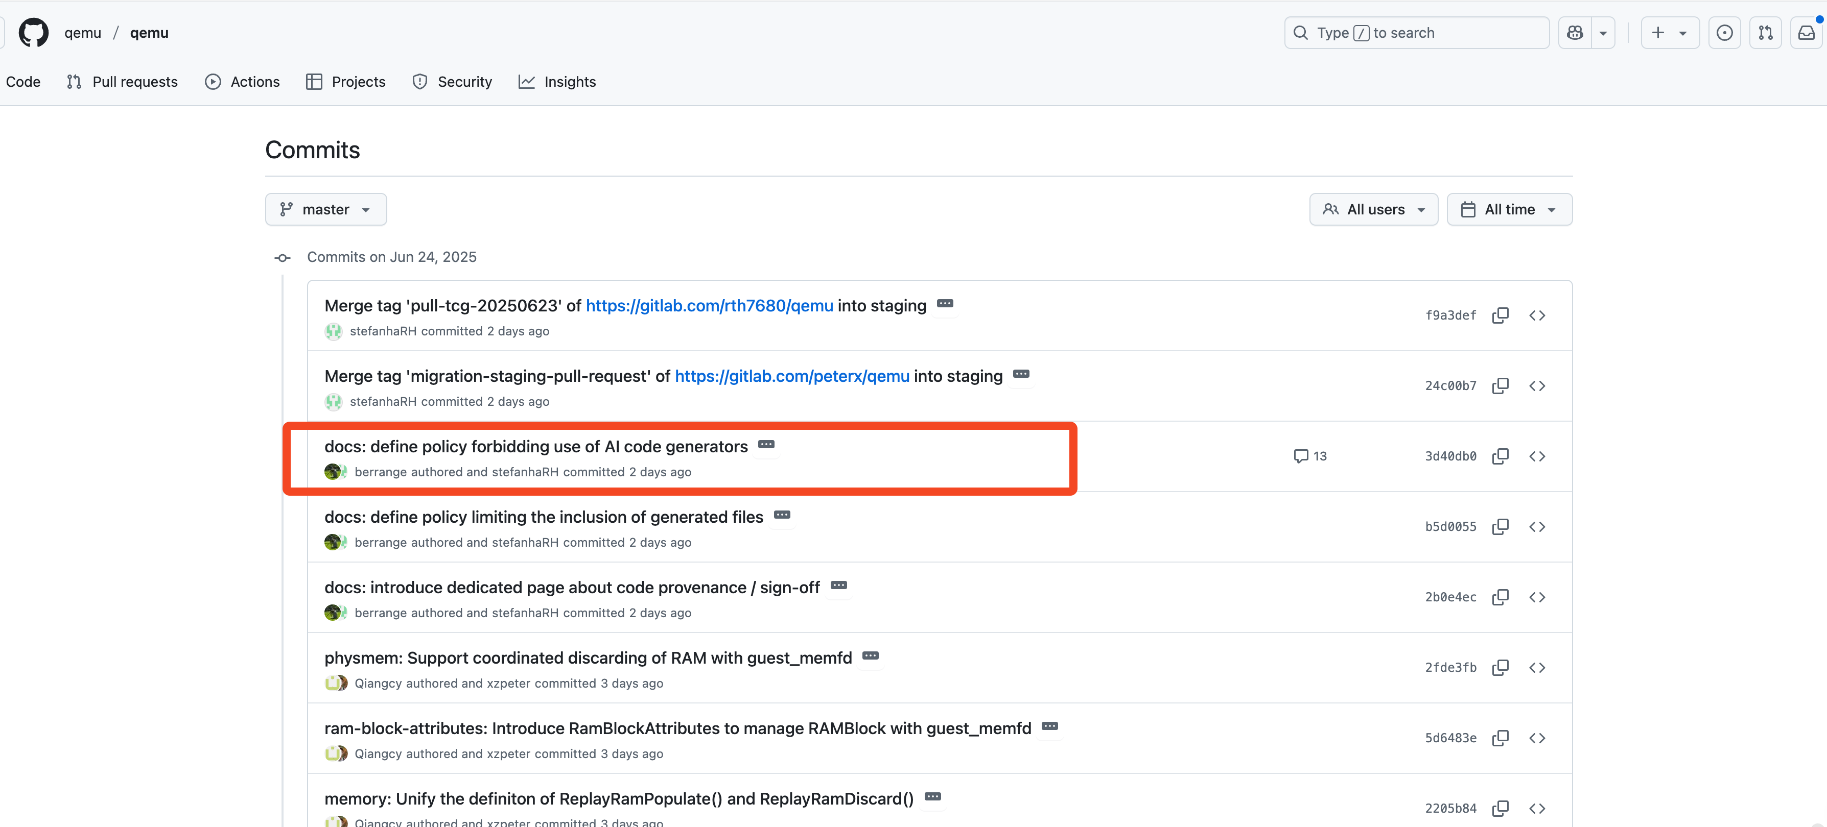This screenshot has width=1827, height=827.
Task: Expand description of ReplayRamPopulate commit
Action: coord(932,797)
